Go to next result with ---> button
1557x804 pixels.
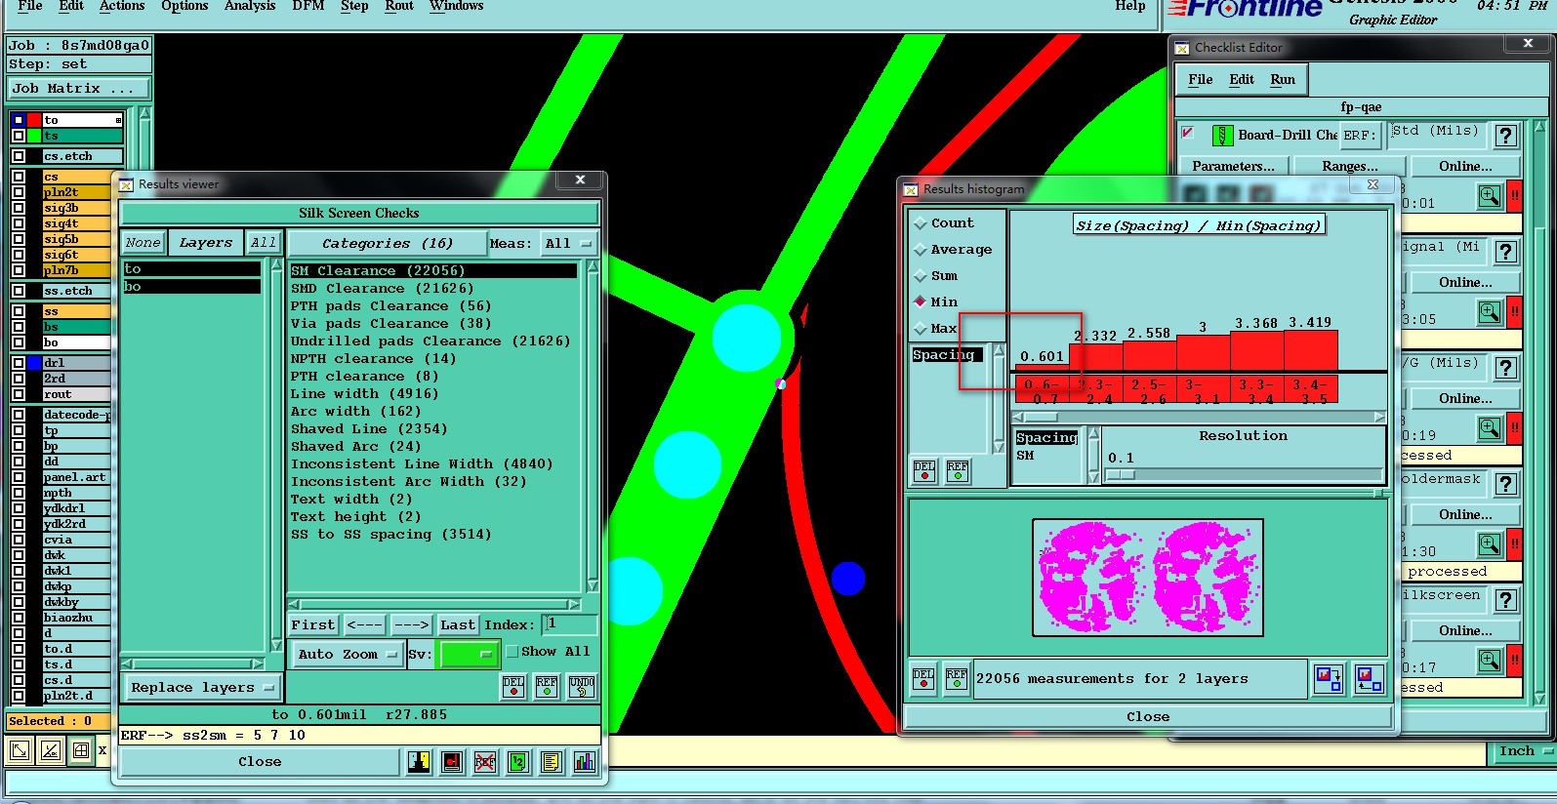point(411,625)
